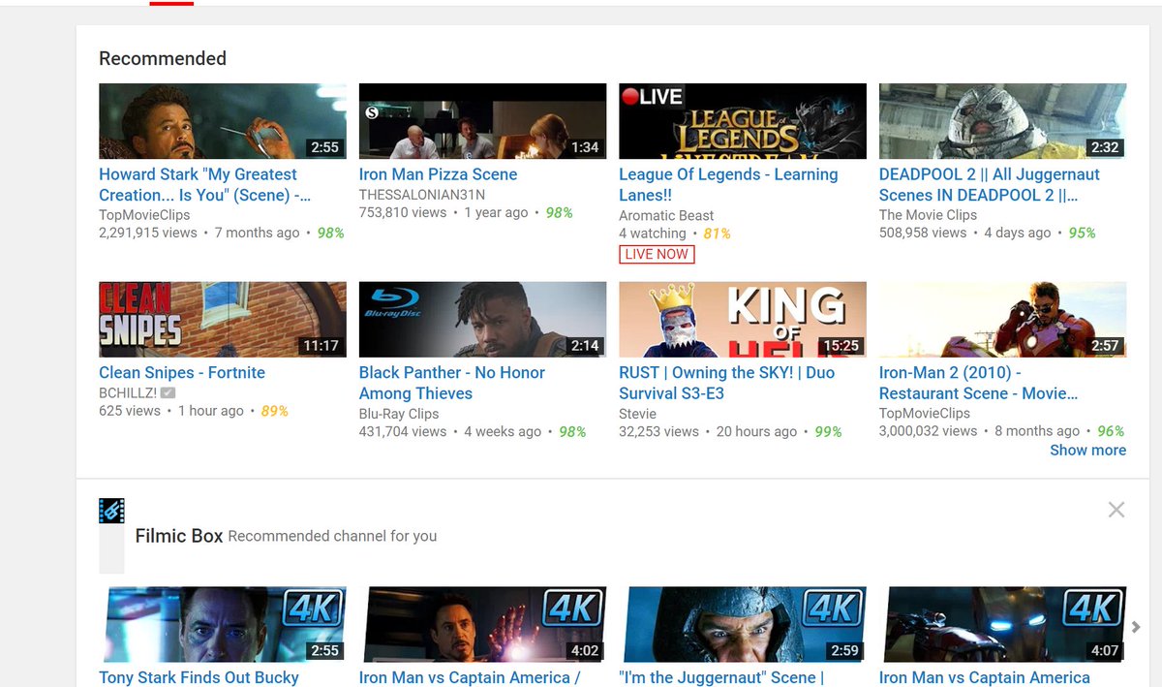Screen dimensions: 1162x687
Task: Open the 4:02 Iron Man vs Captain America thumbnail
Action: [482, 624]
